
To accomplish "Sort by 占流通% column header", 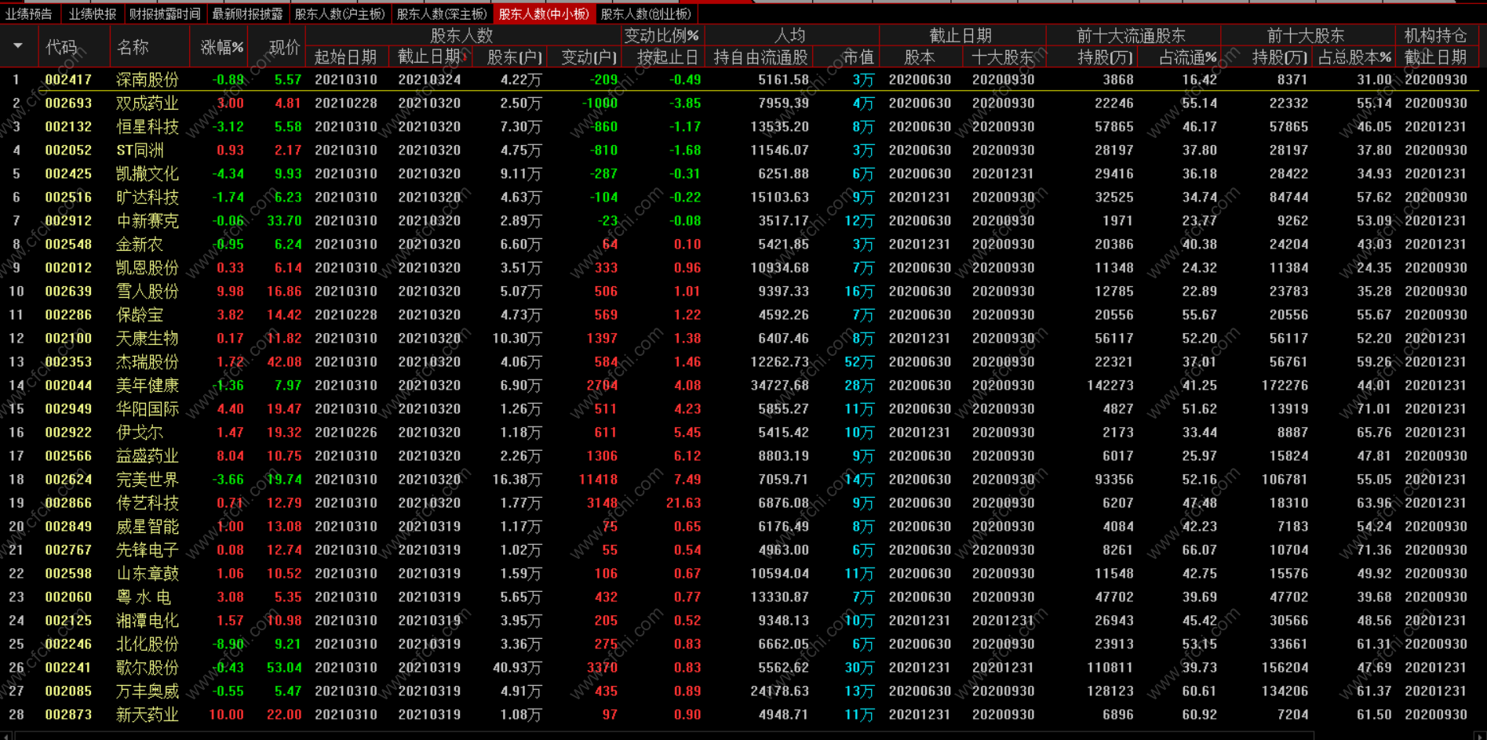I will [x=1188, y=56].
